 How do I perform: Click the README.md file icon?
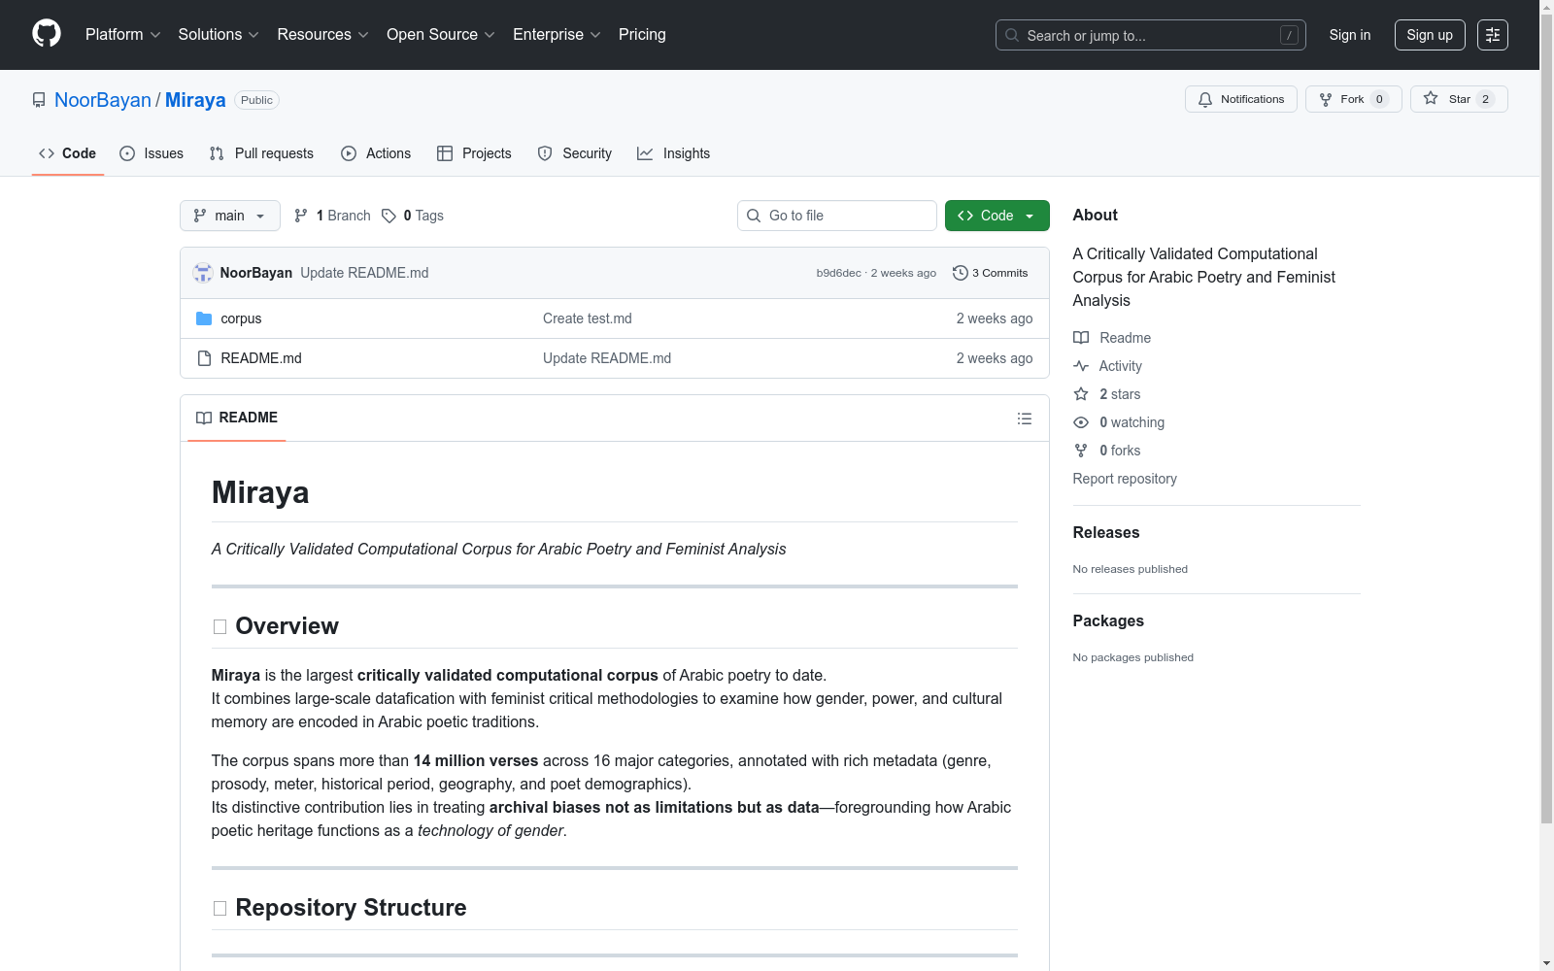coord(204,358)
